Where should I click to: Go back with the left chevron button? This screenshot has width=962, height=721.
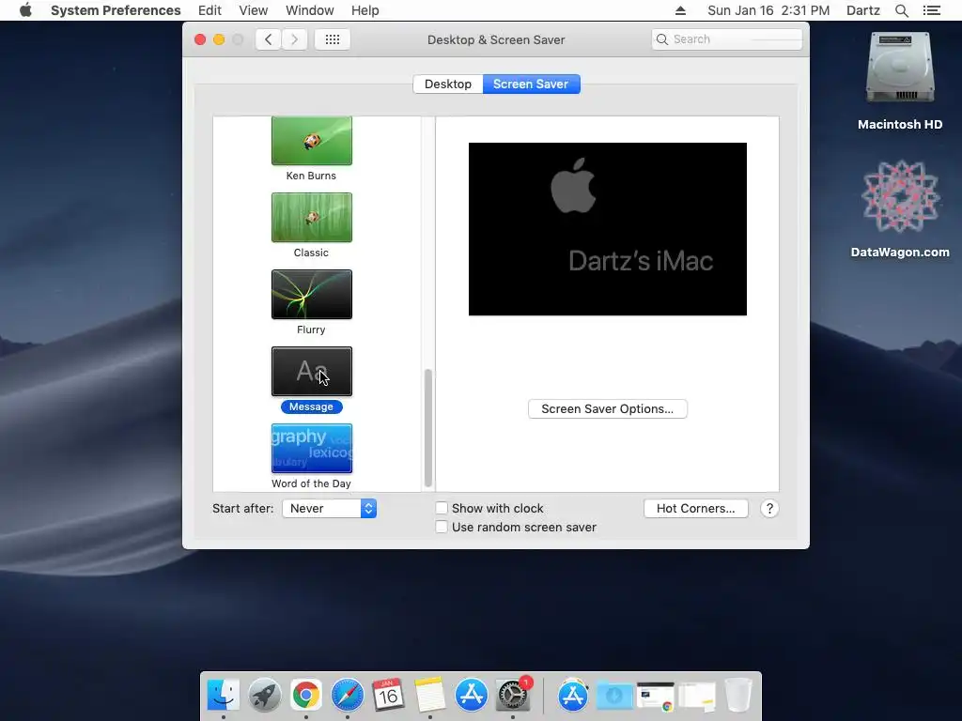point(268,39)
